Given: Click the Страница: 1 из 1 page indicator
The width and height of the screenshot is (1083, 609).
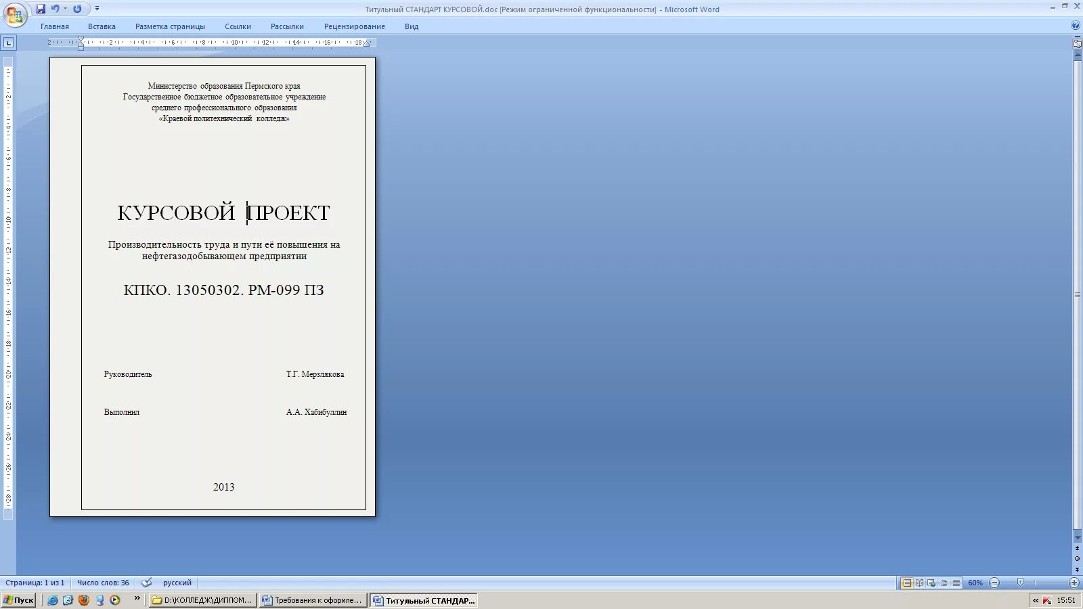Looking at the screenshot, I should (35, 583).
